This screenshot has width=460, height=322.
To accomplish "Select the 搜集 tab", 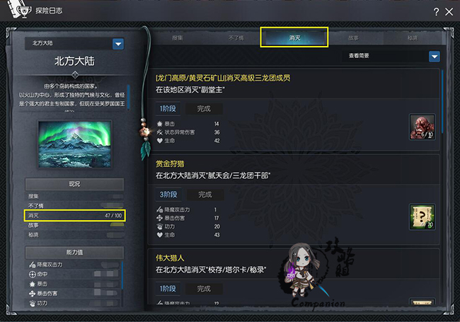I will click(x=178, y=38).
